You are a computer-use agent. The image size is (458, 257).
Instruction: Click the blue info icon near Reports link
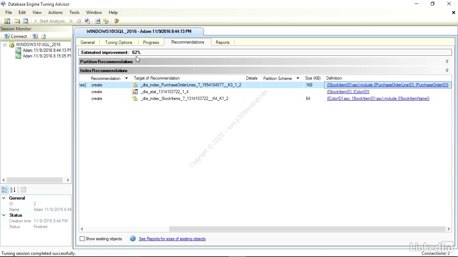tap(133, 238)
